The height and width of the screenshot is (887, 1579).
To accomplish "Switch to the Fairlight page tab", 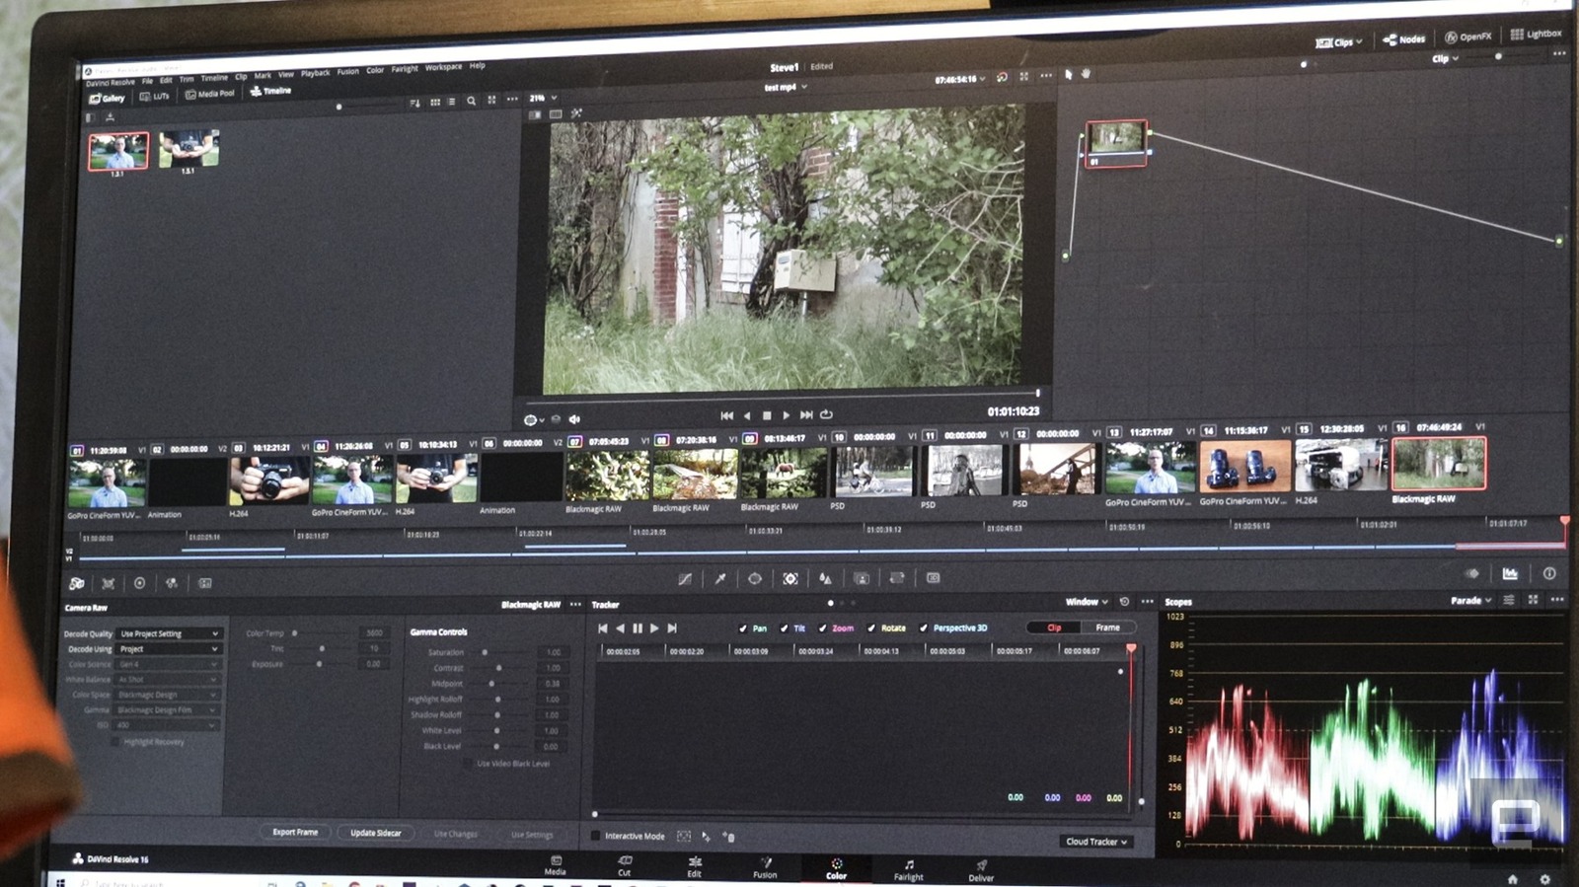I will [909, 869].
